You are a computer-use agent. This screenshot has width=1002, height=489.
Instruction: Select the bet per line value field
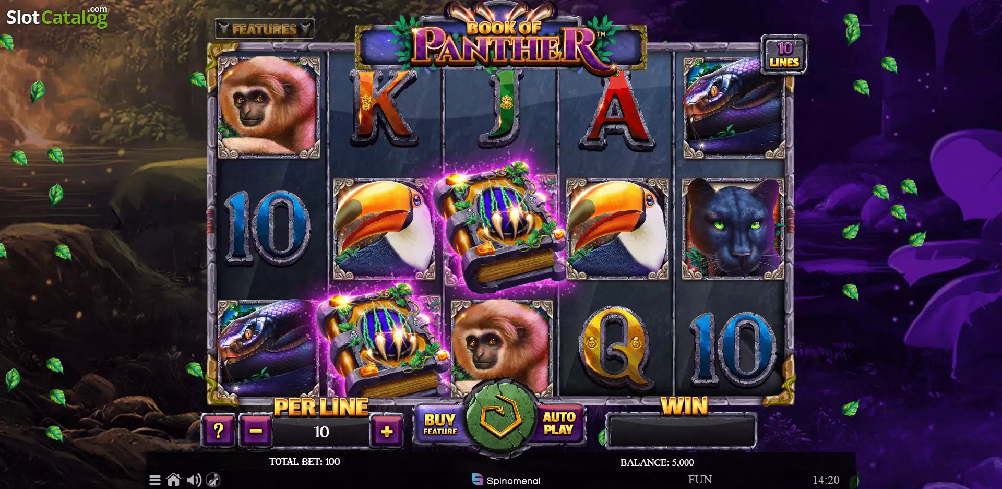tap(321, 432)
